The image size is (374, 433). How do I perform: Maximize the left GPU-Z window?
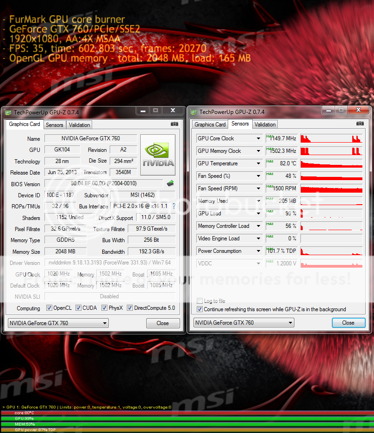(156, 111)
